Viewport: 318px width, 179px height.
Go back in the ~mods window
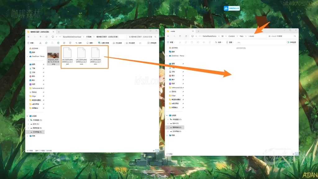tap(168, 36)
